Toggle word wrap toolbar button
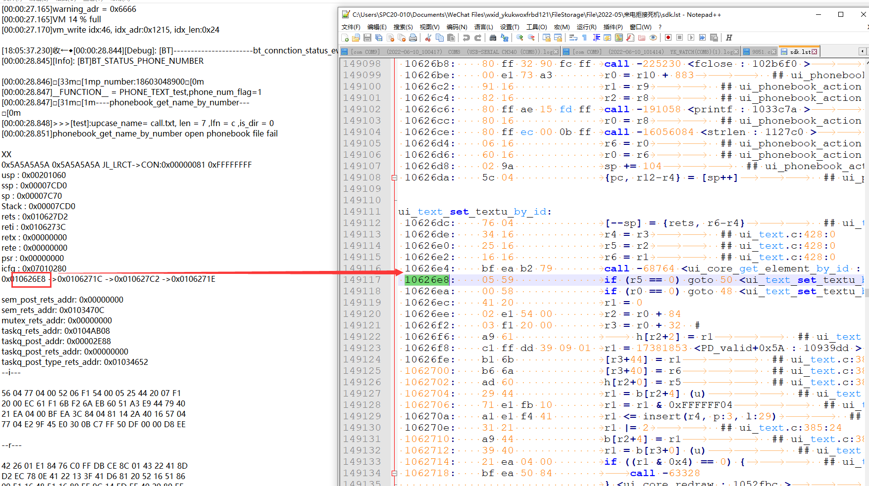 pyautogui.click(x=573, y=38)
